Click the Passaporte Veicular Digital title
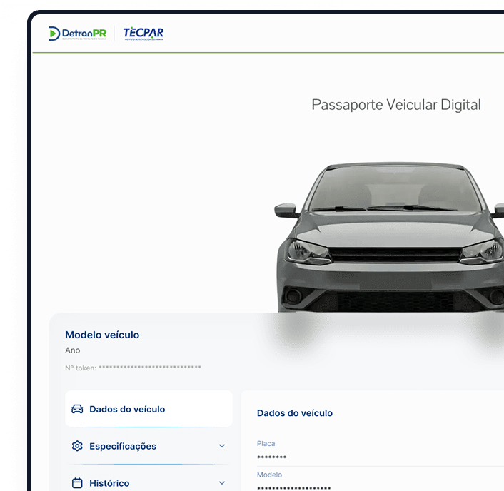This screenshot has height=491, width=504. [x=396, y=105]
